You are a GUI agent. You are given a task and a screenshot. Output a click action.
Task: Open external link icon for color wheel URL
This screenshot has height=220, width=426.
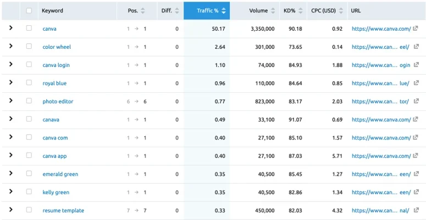(x=416, y=47)
